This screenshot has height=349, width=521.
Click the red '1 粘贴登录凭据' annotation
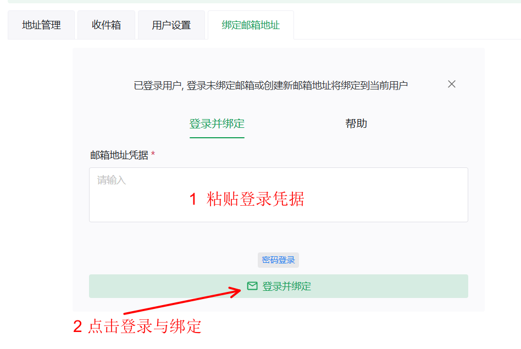247,199
